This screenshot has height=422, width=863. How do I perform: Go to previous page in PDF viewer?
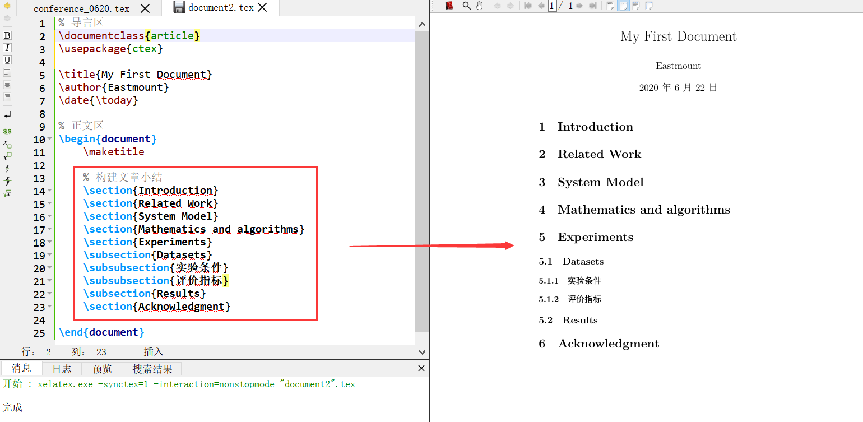point(541,6)
